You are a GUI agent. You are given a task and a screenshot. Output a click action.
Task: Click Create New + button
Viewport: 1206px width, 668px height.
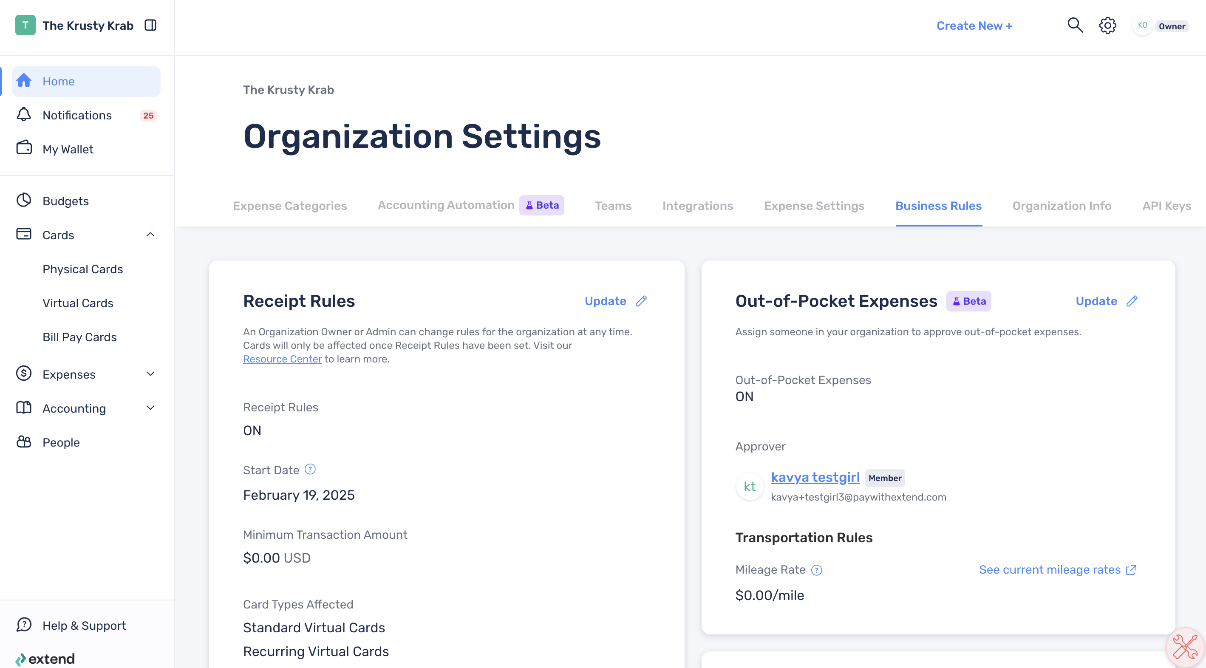[x=974, y=26]
